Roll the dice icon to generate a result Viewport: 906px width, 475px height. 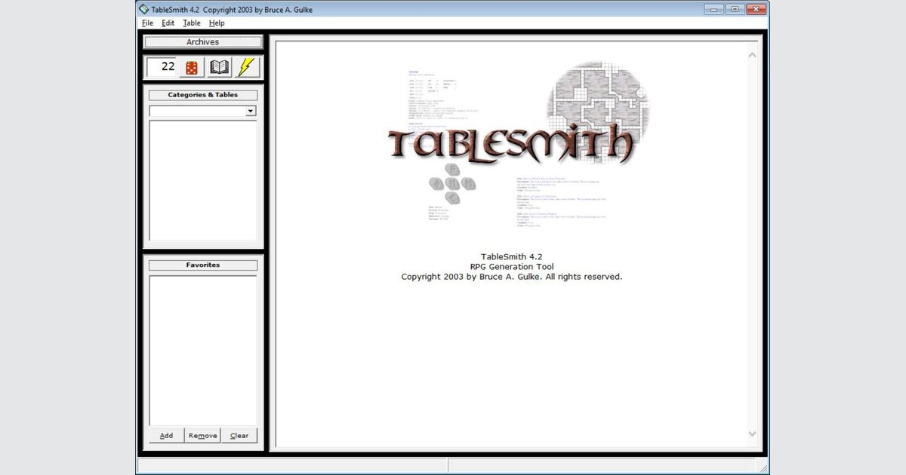190,67
